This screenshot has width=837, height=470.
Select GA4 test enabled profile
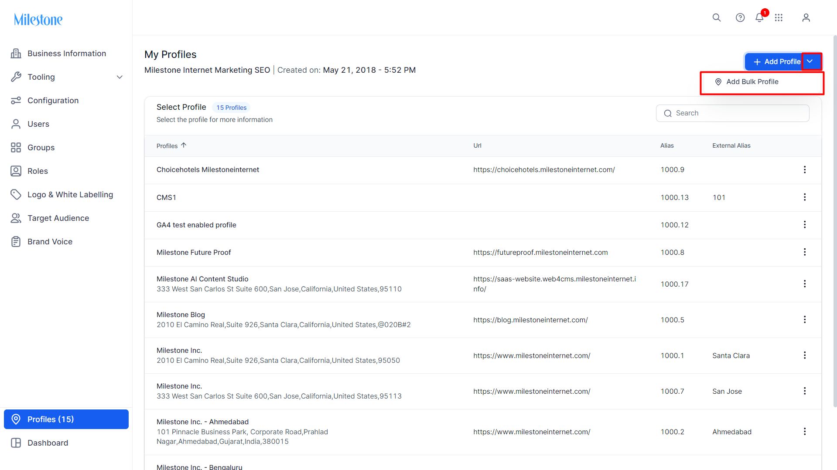pos(196,225)
